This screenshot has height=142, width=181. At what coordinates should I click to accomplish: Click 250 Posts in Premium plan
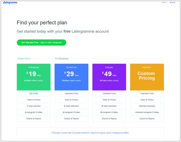coord(34,94)
